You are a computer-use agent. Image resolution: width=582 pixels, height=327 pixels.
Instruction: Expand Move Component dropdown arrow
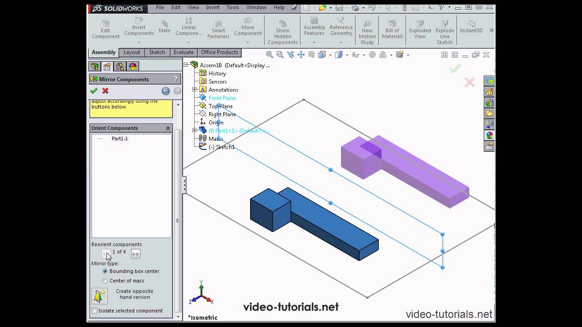point(248,42)
